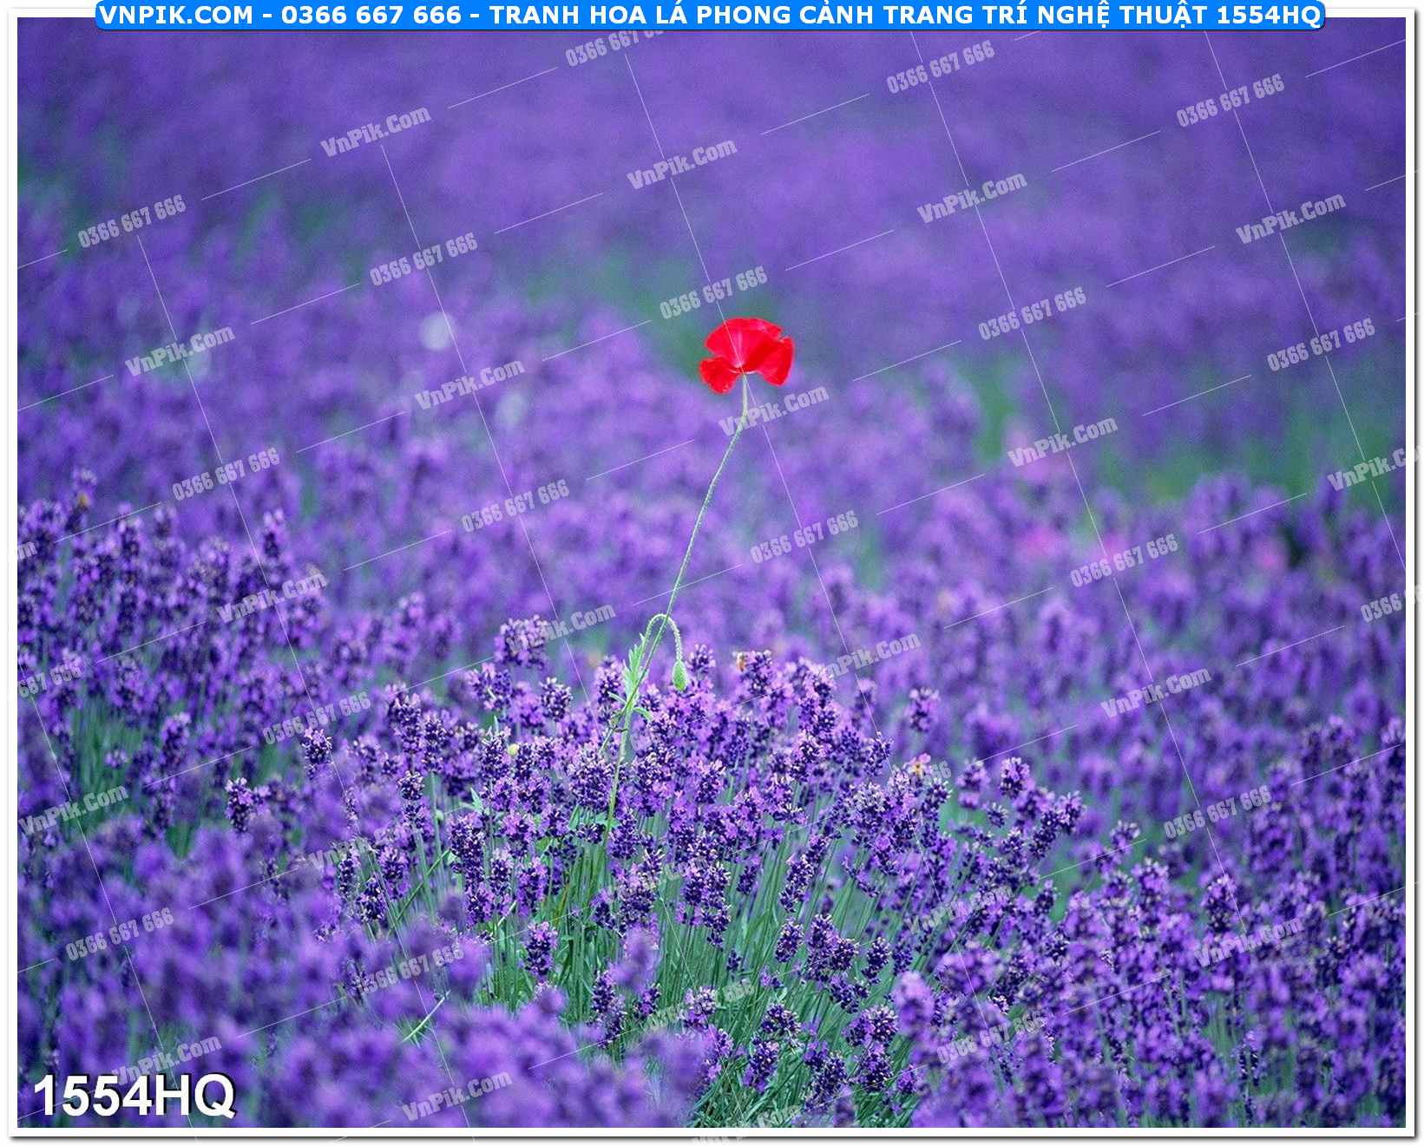
Task: Click the large white 1554HQ photo label
Action: 134,1096
